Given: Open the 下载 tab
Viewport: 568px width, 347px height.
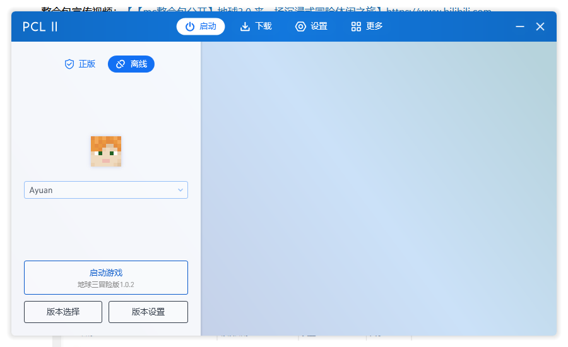Looking at the screenshot, I should (256, 26).
